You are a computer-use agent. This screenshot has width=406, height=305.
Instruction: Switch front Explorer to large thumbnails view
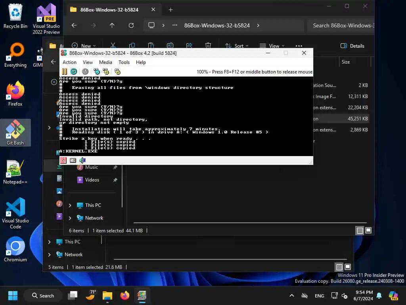[368, 230]
